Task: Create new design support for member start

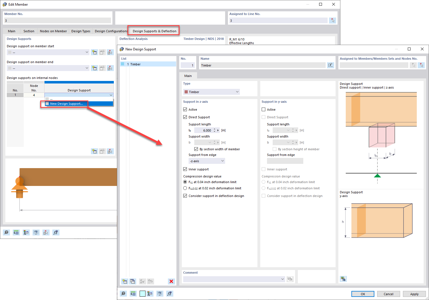Action: [x=94, y=52]
